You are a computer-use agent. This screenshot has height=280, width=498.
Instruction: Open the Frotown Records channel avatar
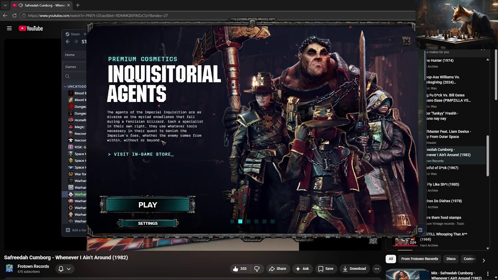point(9,268)
